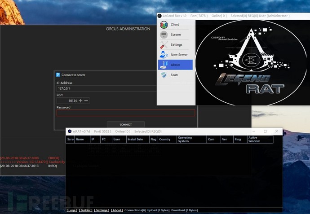Viewport: 310px width, 214px height.
Task: Click the LeGend Rat title bar logo icon
Action: tap(159, 16)
